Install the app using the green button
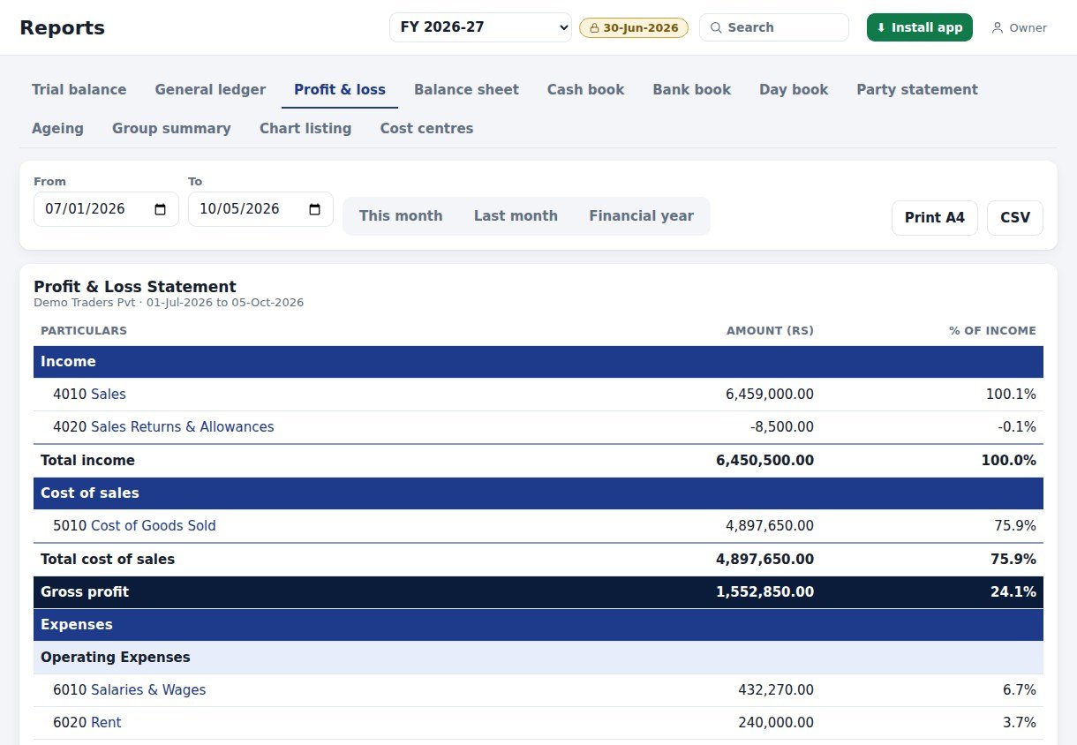 [x=920, y=27]
